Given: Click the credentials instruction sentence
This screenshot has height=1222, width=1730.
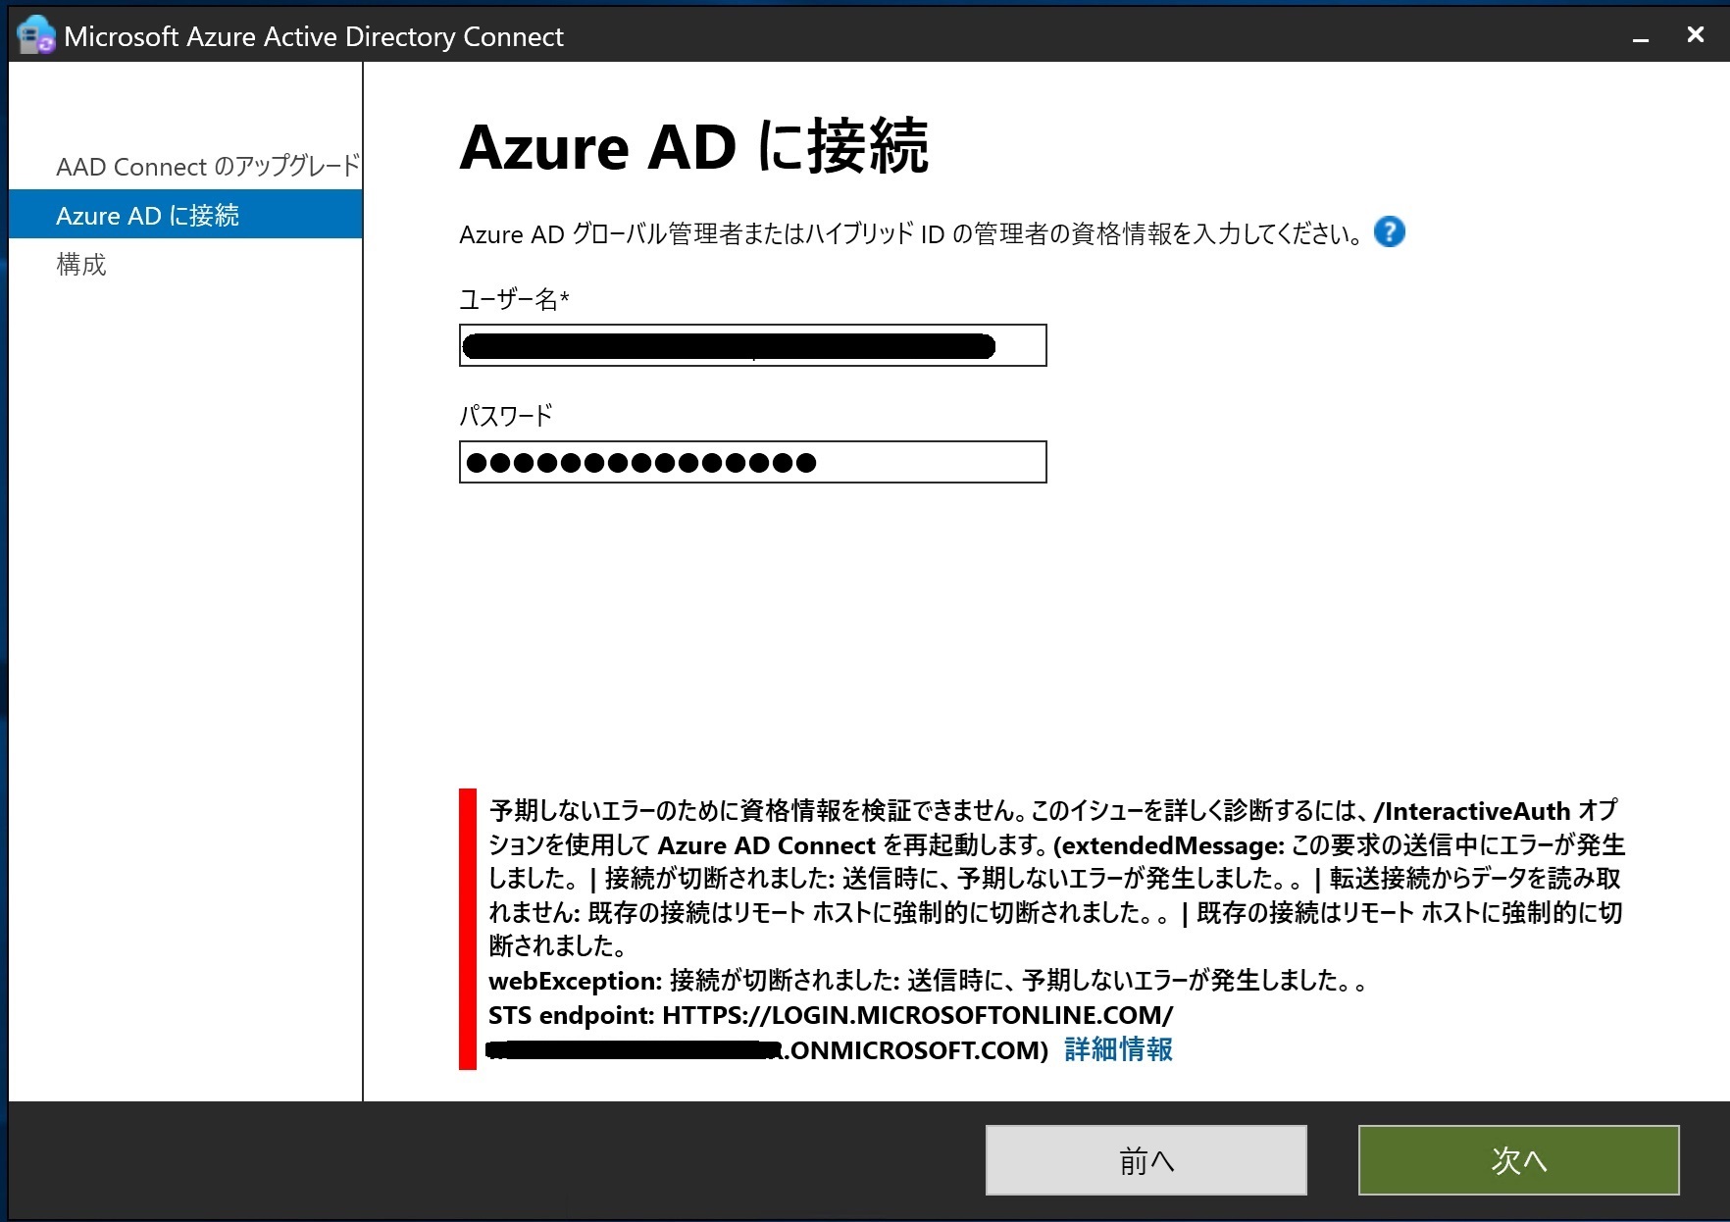Looking at the screenshot, I should coord(910,233).
